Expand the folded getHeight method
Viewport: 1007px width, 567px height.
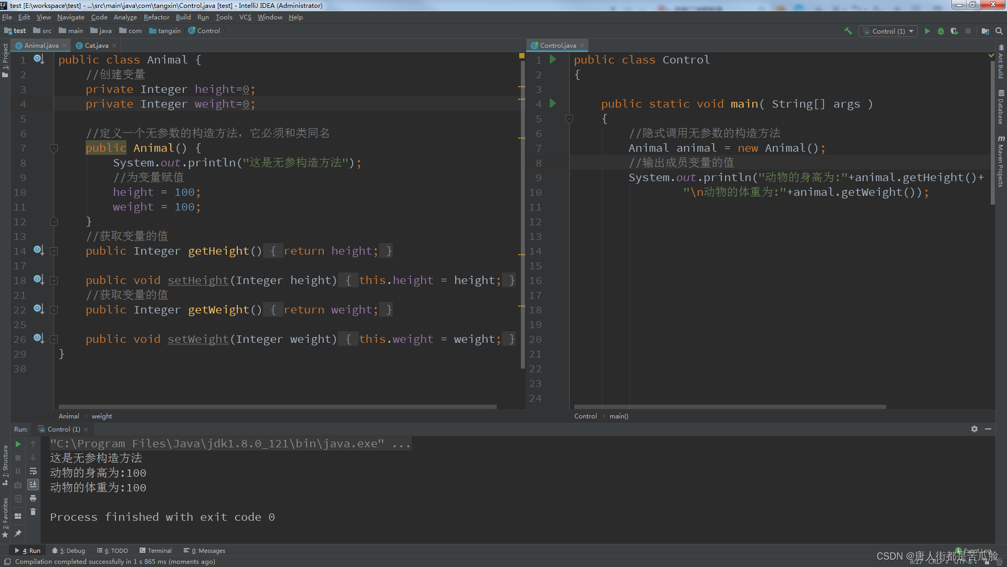pos(54,251)
